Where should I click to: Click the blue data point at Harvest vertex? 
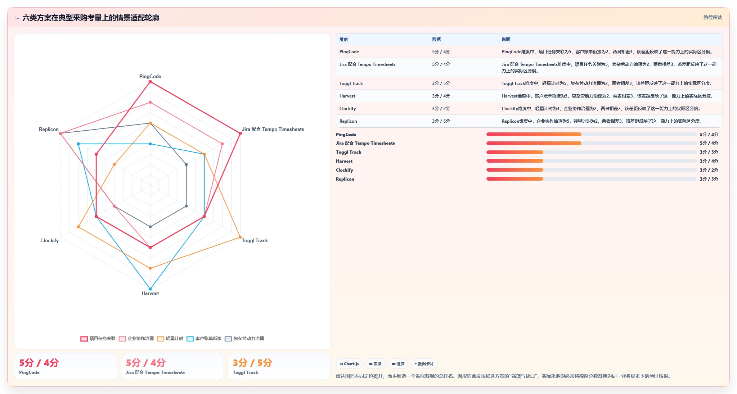pyautogui.click(x=150, y=289)
